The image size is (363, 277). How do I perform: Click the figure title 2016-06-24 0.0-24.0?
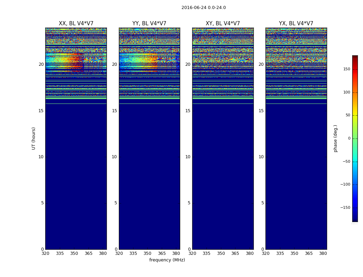pos(204,7)
